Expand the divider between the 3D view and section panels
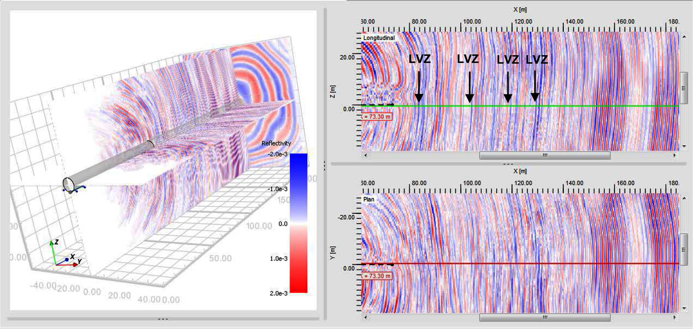 point(325,166)
